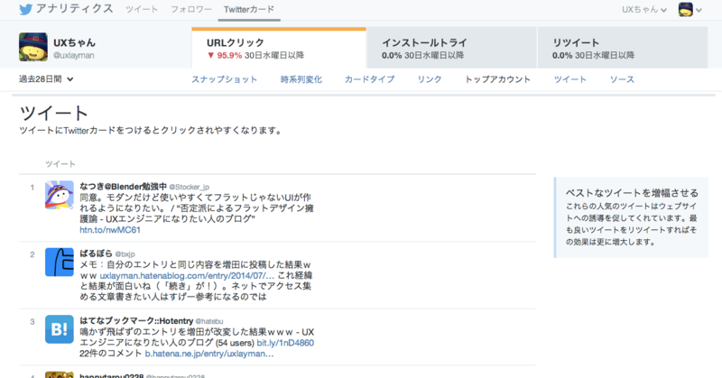The height and width of the screenshot is (378, 722).
Task: Open the ツイート menu in top navigation
Action: (142, 9)
